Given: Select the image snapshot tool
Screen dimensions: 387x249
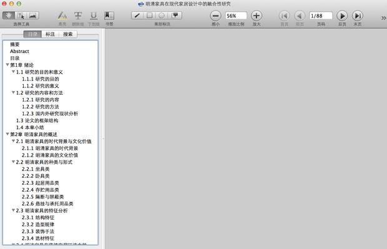Looking at the screenshot, I should click(x=33, y=16).
